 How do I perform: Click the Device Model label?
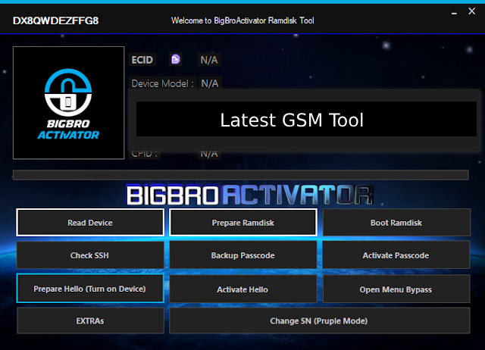click(162, 83)
